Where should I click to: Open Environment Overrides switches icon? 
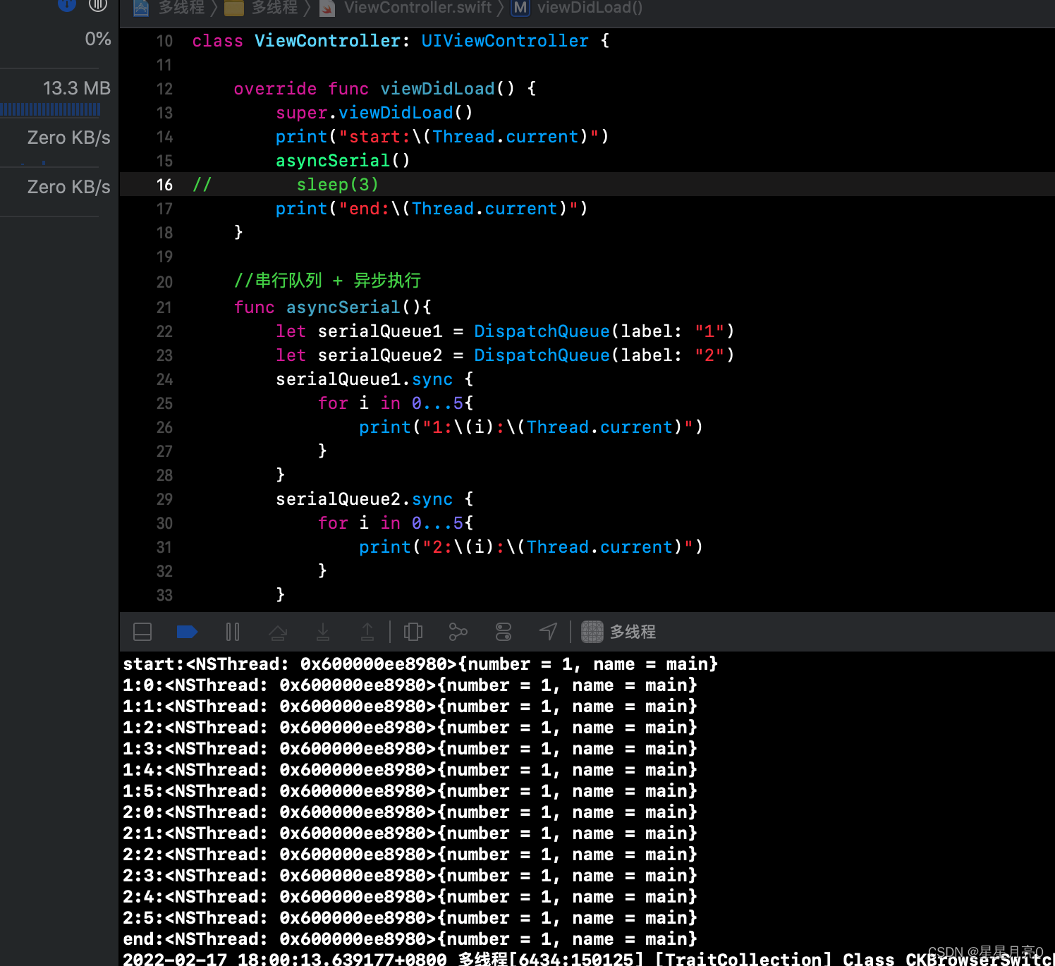tap(504, 632)
